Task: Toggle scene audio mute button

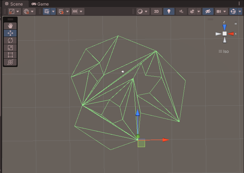Action: (x=181, y=11)
